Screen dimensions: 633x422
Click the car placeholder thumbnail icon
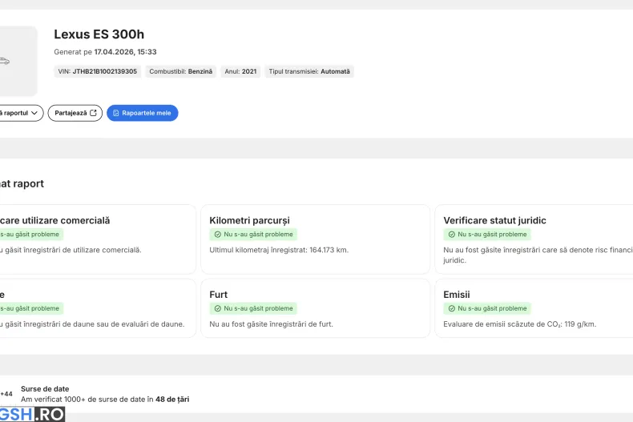pos(5,61)
